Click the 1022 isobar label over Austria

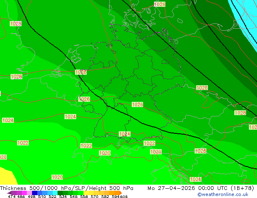click(149, 143)
